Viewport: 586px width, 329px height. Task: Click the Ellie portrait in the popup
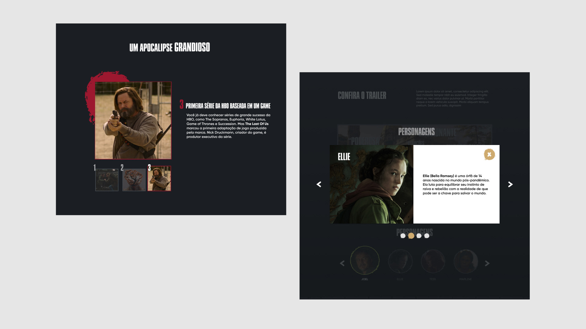point(371,184)
